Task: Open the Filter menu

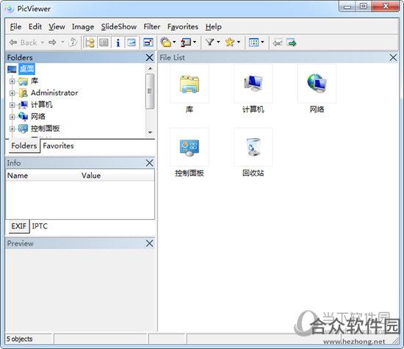Action: (x=152, y=26)
